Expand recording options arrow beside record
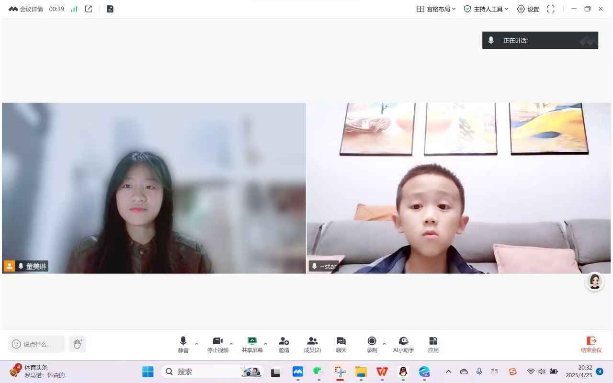Image resolution: width=613 pixels, height=383 pixels. point(384,343)
